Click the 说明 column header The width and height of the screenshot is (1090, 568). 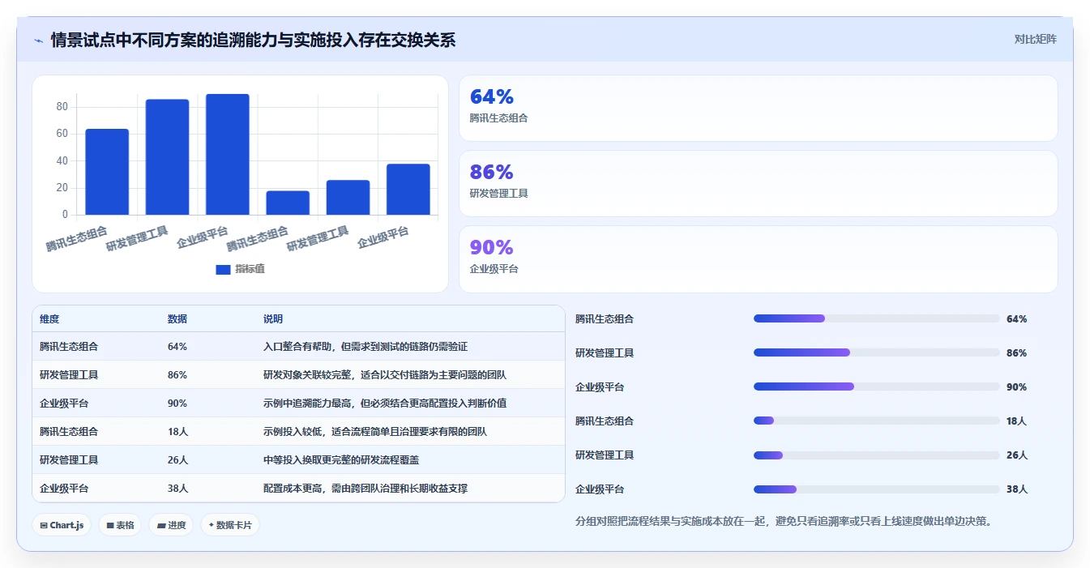(x=273, y=319)
